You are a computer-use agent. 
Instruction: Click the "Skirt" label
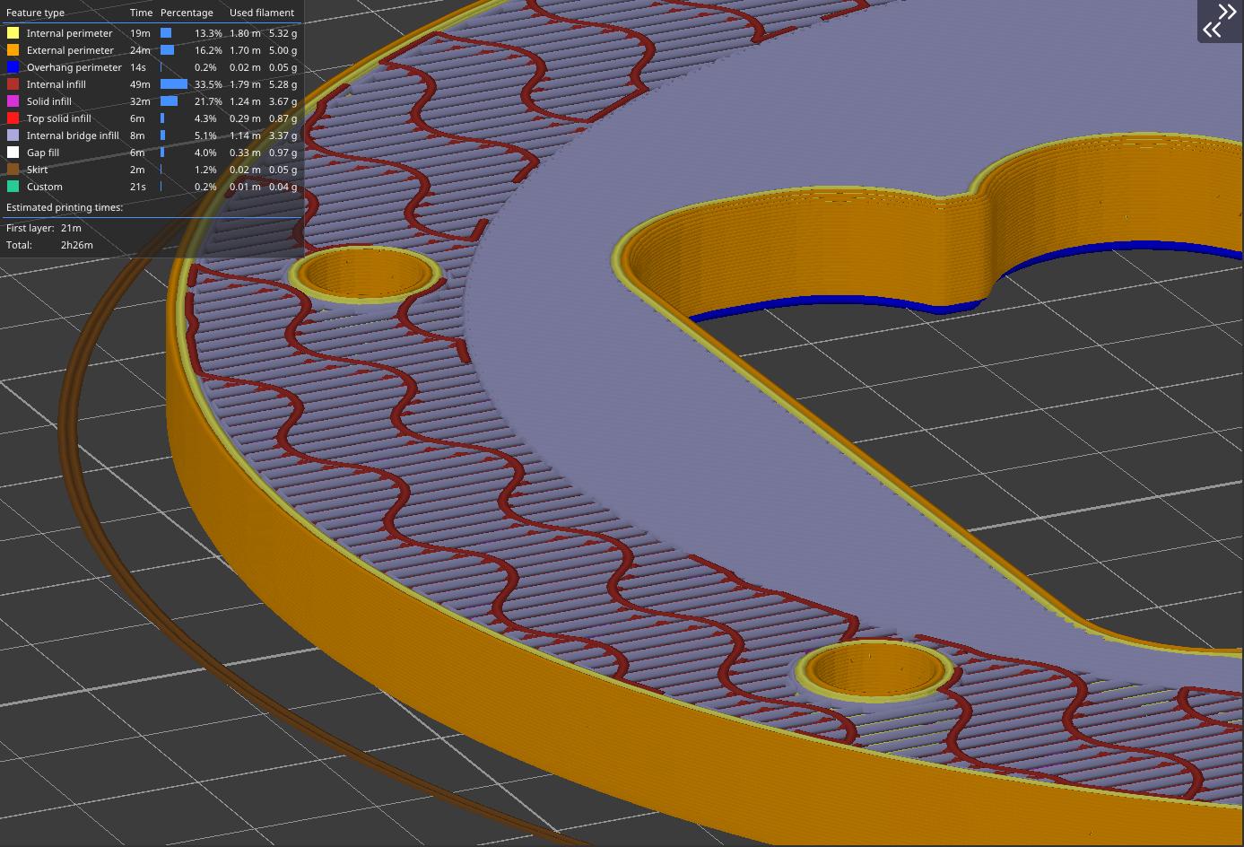[37, 170]
